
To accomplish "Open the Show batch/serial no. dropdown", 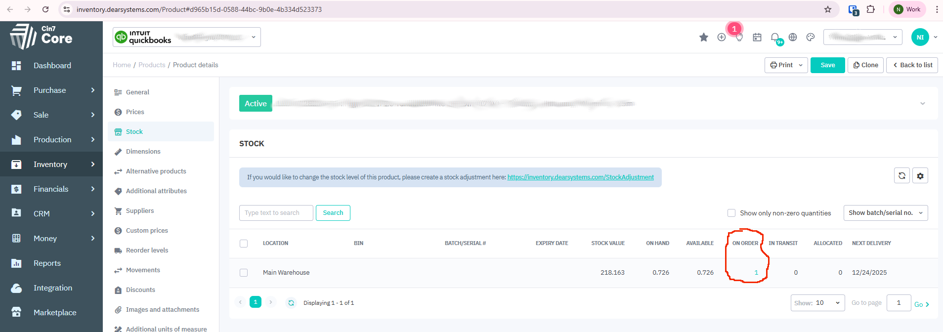I will click(x=885, y=213).
